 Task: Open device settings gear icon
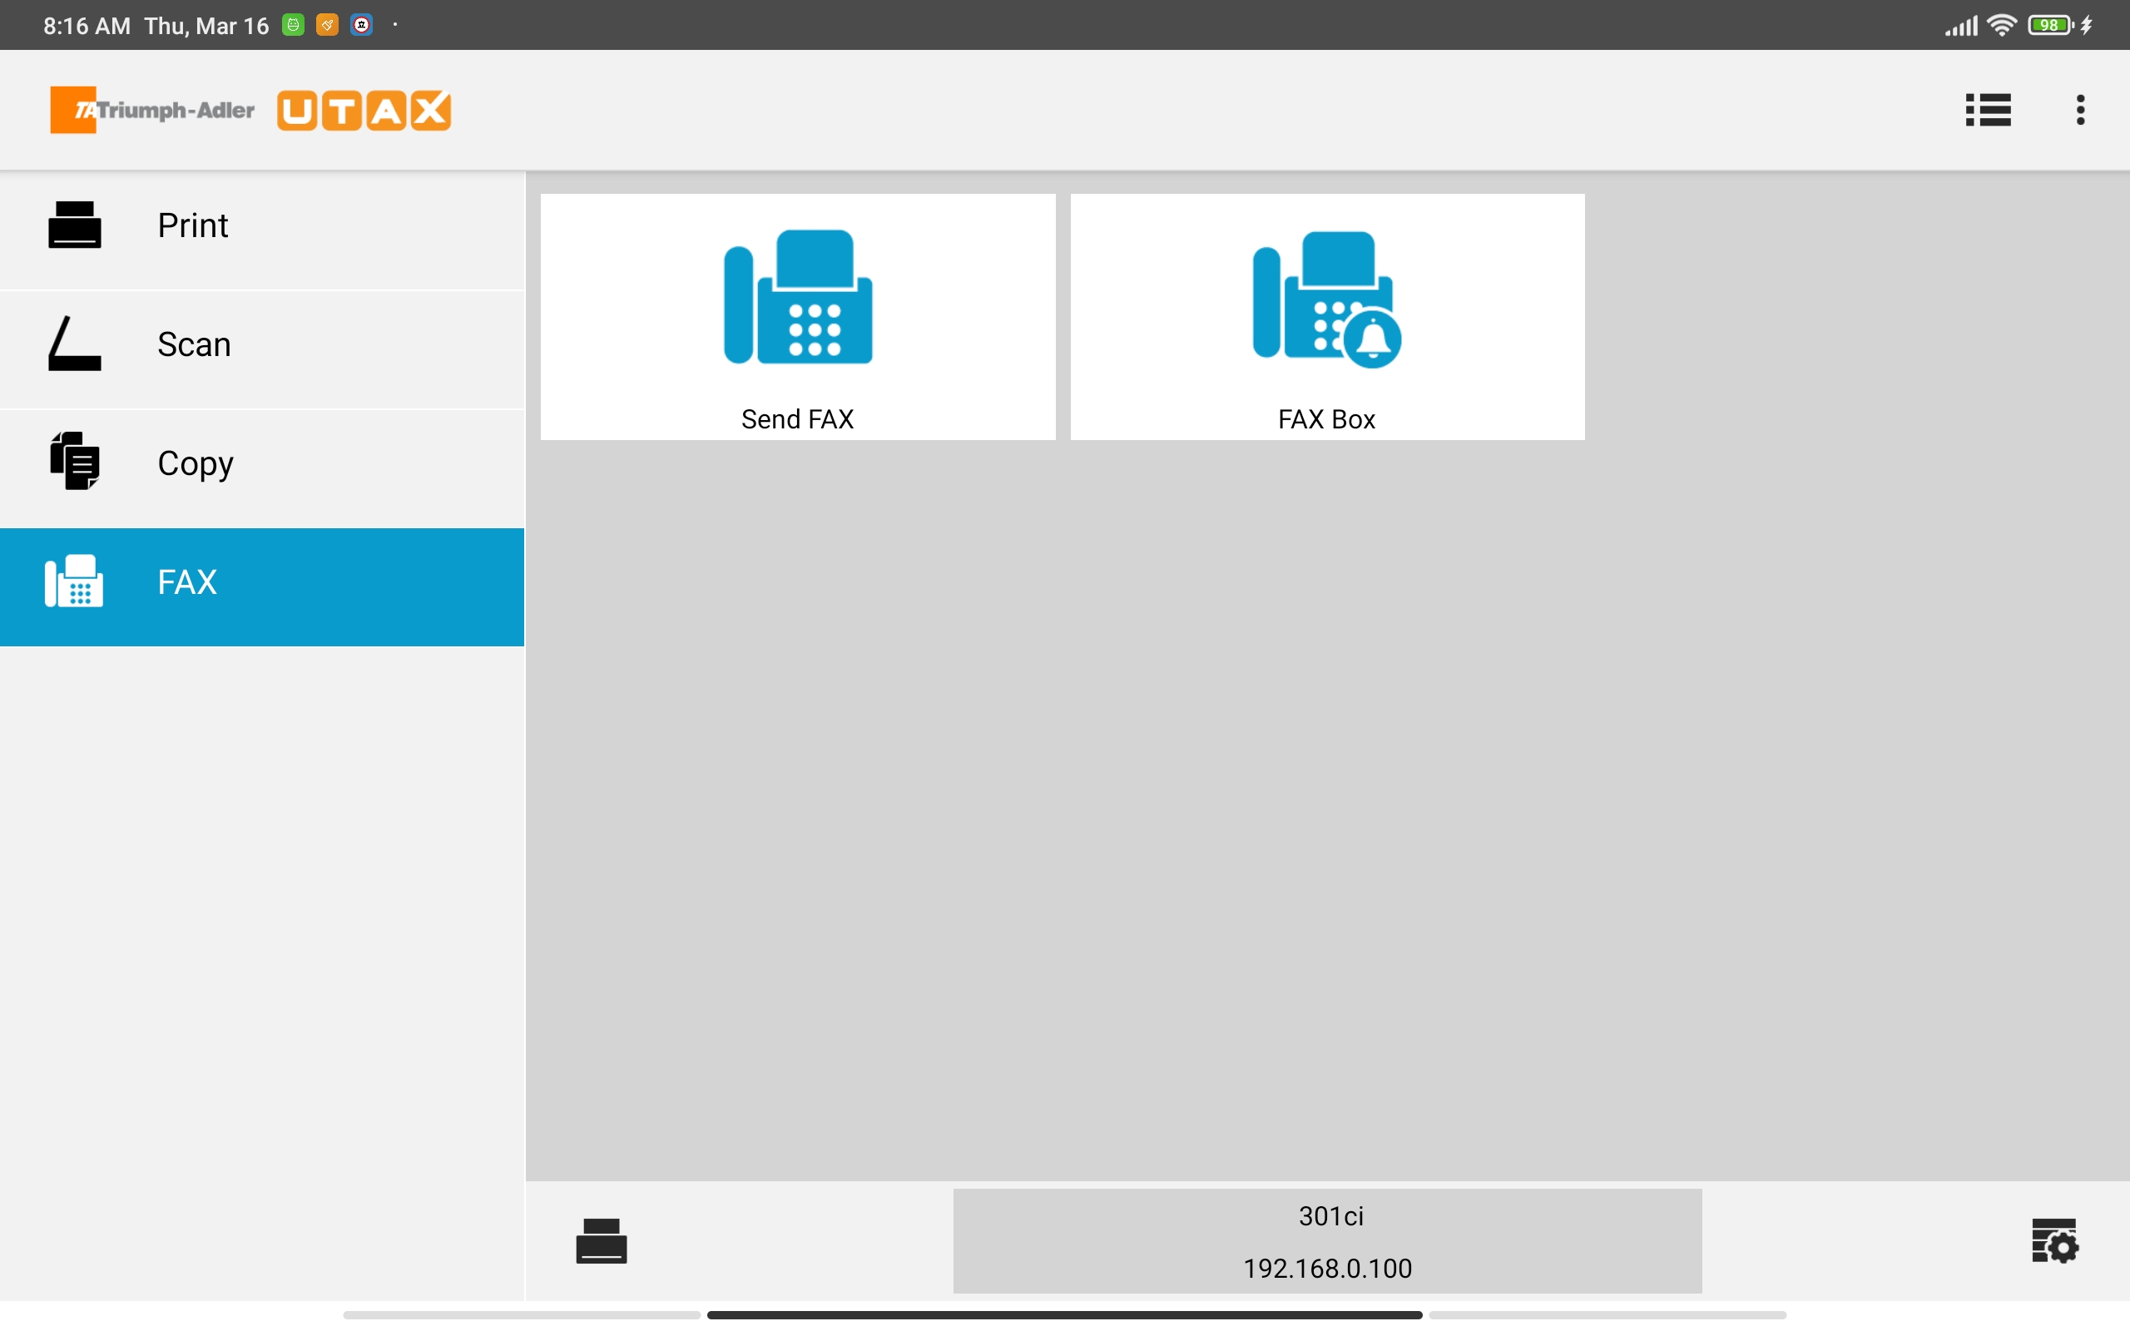pos(2054,1240)
